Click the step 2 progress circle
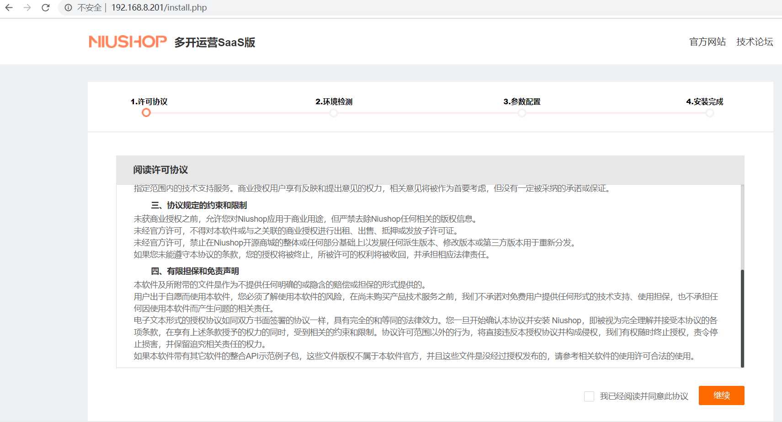 [334, 112]
